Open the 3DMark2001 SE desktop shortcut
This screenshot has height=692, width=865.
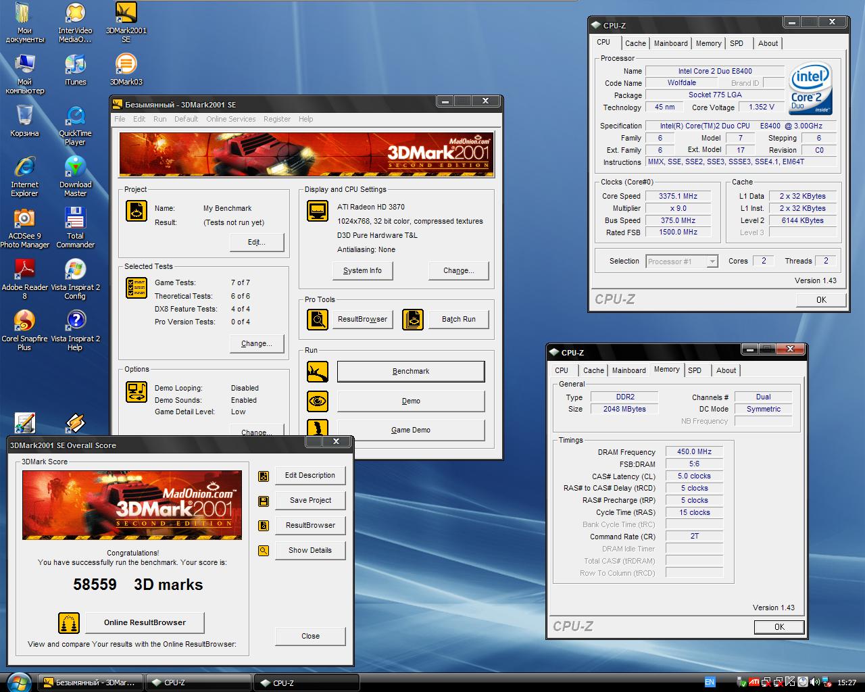[x=126, y=22]
